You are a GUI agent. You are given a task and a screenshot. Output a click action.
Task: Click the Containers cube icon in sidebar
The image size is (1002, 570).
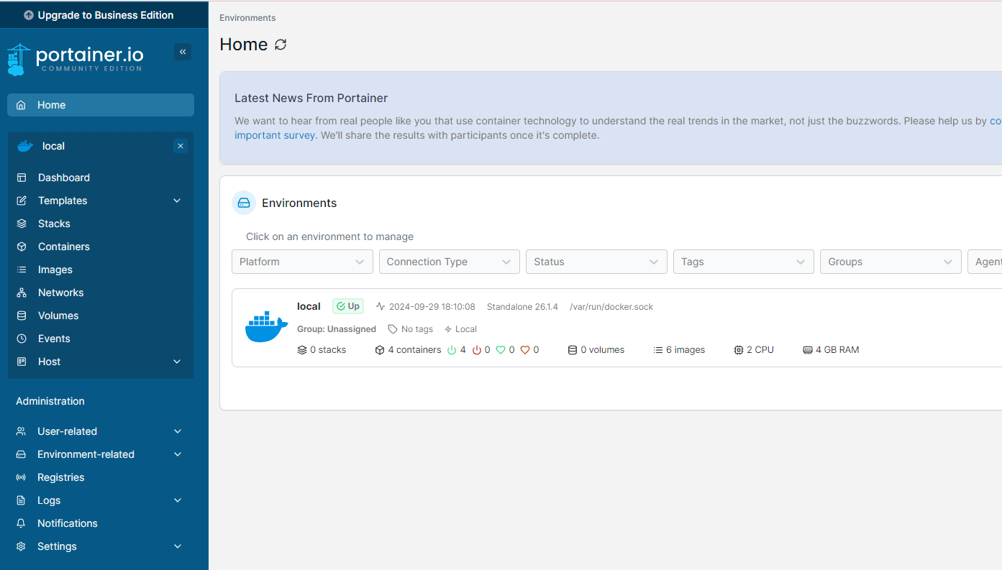pos(22,247)
